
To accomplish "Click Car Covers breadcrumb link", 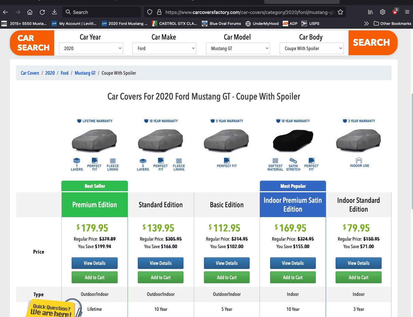I will coord(30,73).
